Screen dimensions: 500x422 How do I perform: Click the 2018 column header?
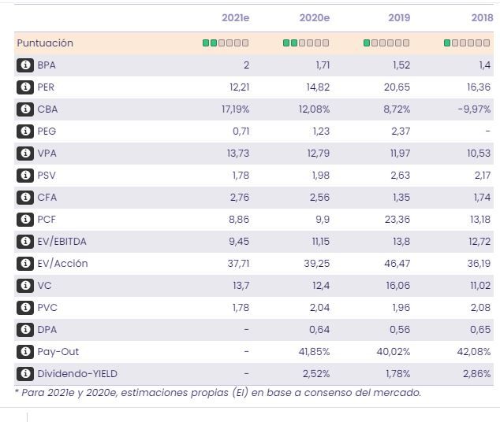[x=482, y=18]
